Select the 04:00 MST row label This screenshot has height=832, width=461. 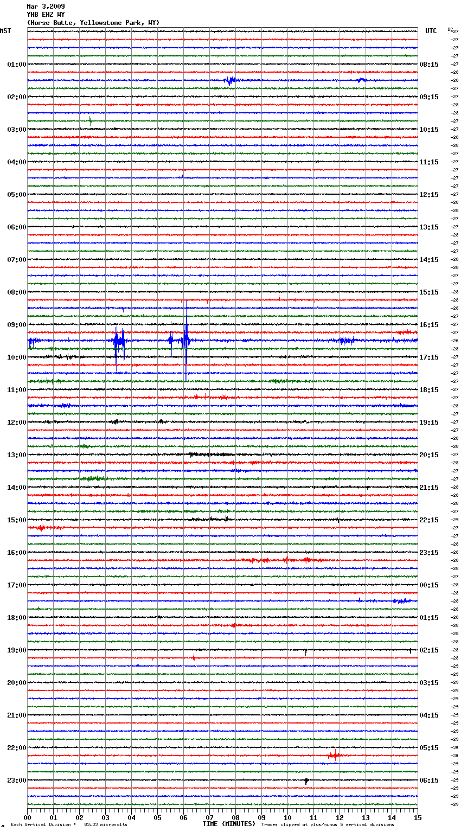point(17,162)
